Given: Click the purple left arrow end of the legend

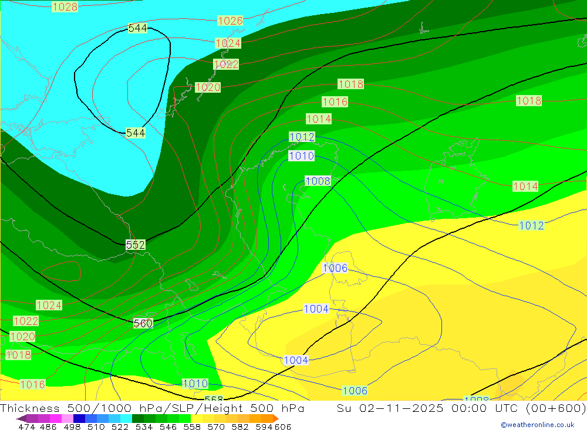Looking at the screenshot, I should 21,418.
